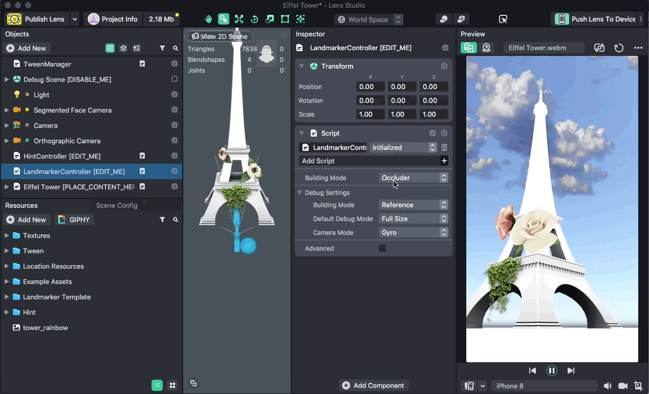Open the Building Mode Occluder dropdown
Viewport: 649px width, 394px height.
pos(414,178)
